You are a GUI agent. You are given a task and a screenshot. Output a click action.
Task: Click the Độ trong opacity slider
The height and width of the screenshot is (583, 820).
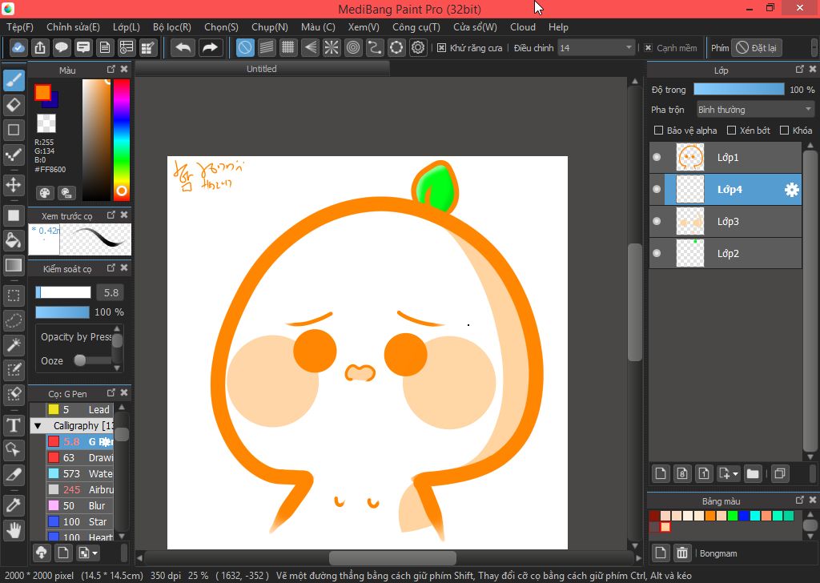[738, 90]
